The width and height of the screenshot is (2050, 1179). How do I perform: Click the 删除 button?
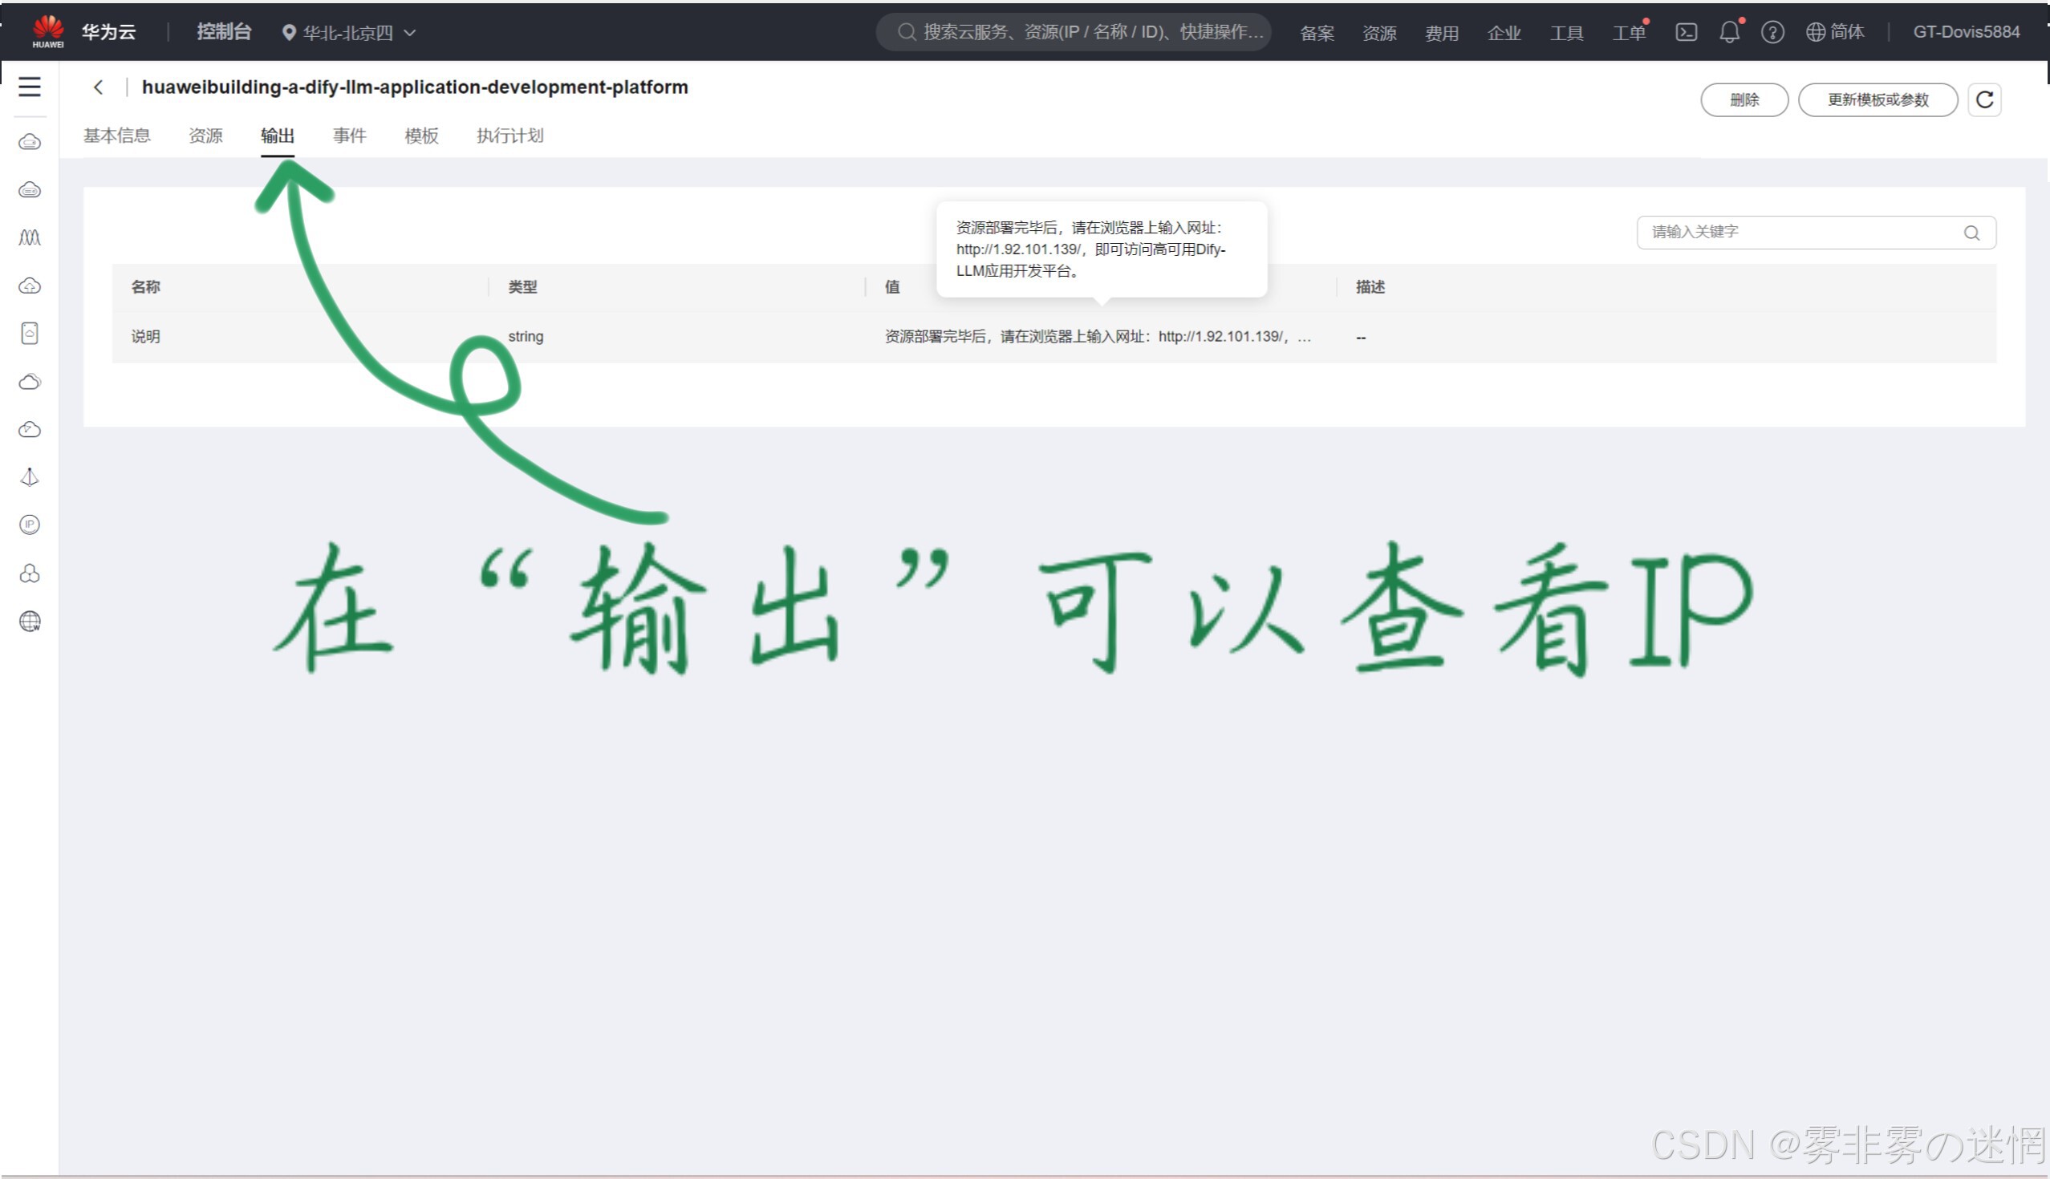(1744, 99)
